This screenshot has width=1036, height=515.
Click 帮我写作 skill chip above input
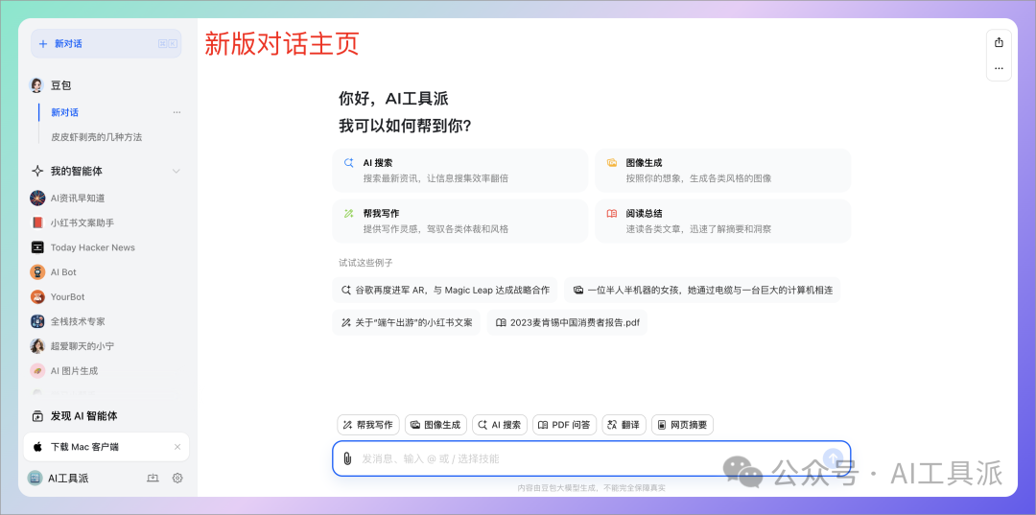tap(368, 425)
